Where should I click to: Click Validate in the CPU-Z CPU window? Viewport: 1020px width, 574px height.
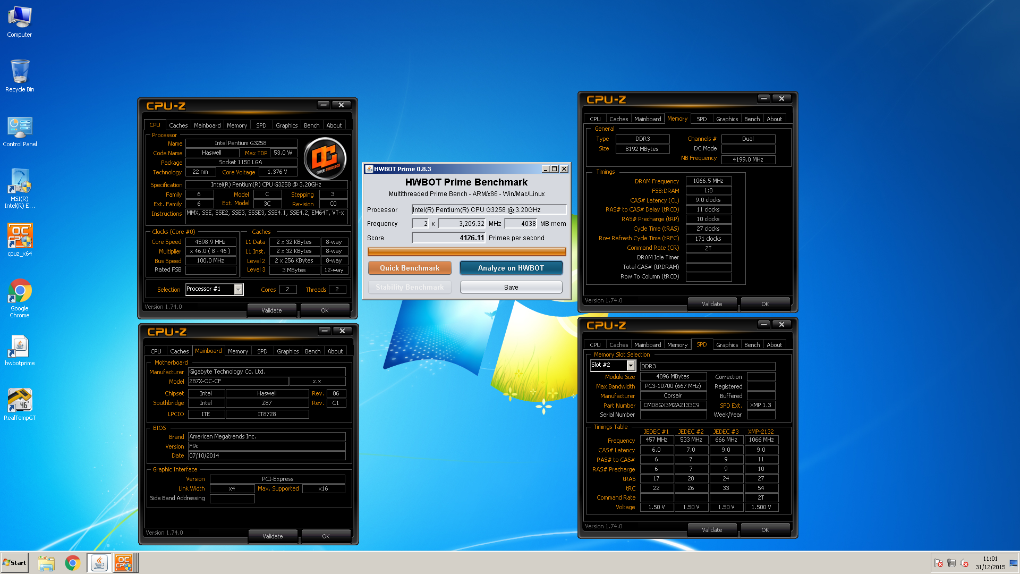click(271, 310)
